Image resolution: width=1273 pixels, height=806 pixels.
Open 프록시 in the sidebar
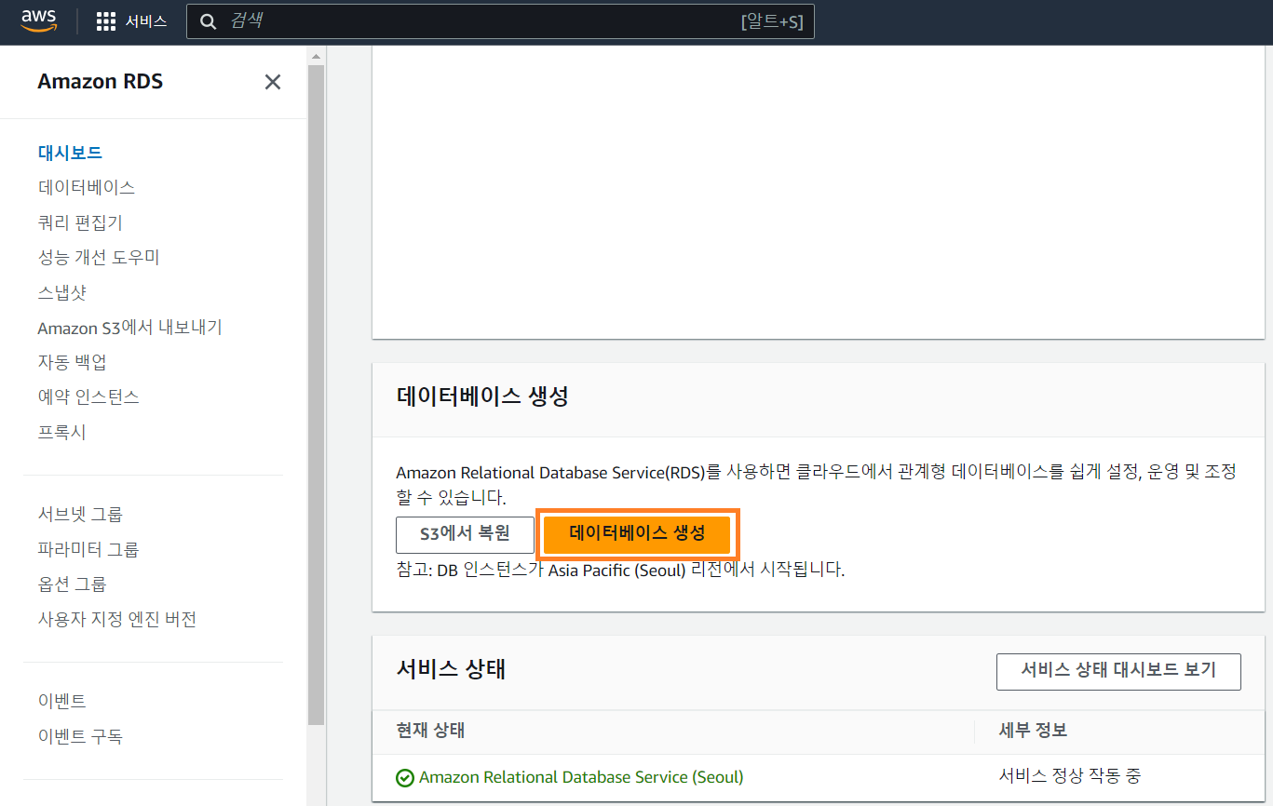61,432
